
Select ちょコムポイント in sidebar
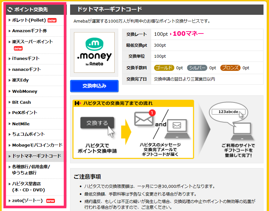point(28,134)
